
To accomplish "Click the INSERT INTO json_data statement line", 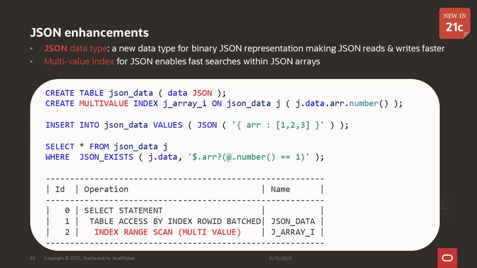I will [x=197, y=125].
